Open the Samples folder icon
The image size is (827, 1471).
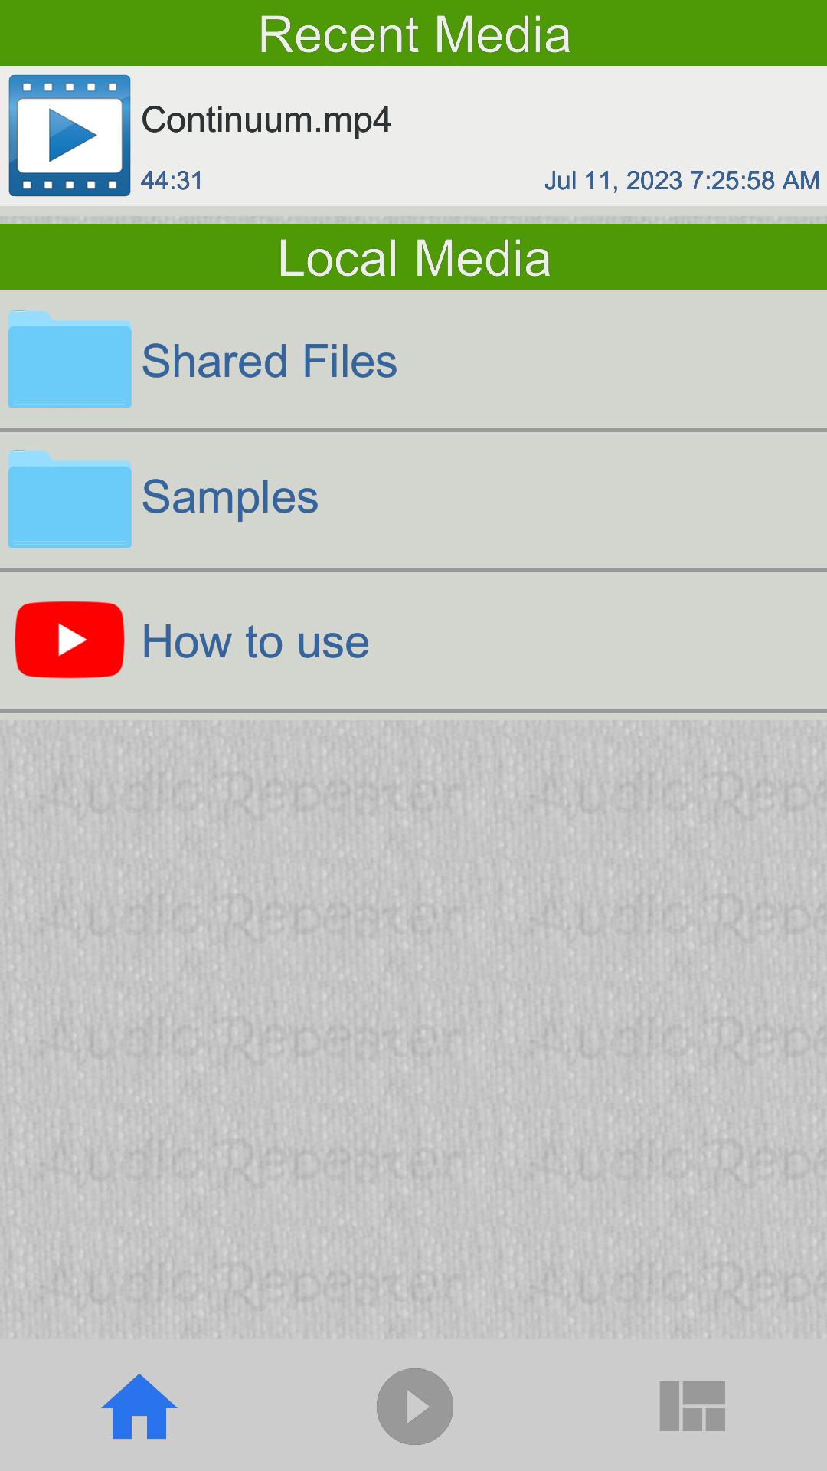pos(70,500)
